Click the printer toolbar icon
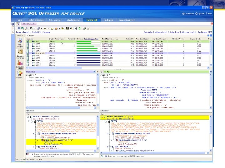Screen dimensions: 225x168 coord(84,28)
